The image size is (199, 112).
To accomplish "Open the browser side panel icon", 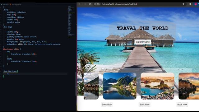I will tap(190, 4).
